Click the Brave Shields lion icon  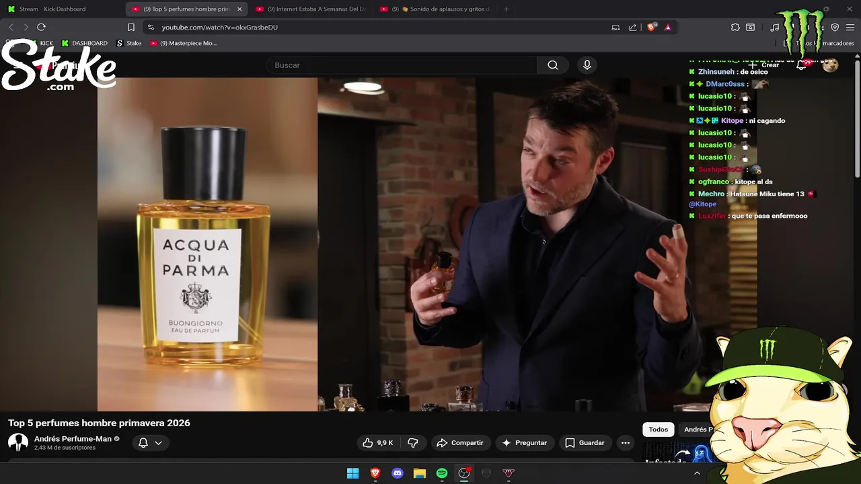click(x=651, y=27)
